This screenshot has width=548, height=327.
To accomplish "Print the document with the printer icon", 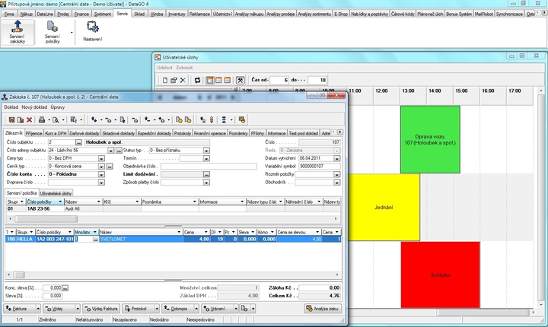I will click(x=42, y=120).
